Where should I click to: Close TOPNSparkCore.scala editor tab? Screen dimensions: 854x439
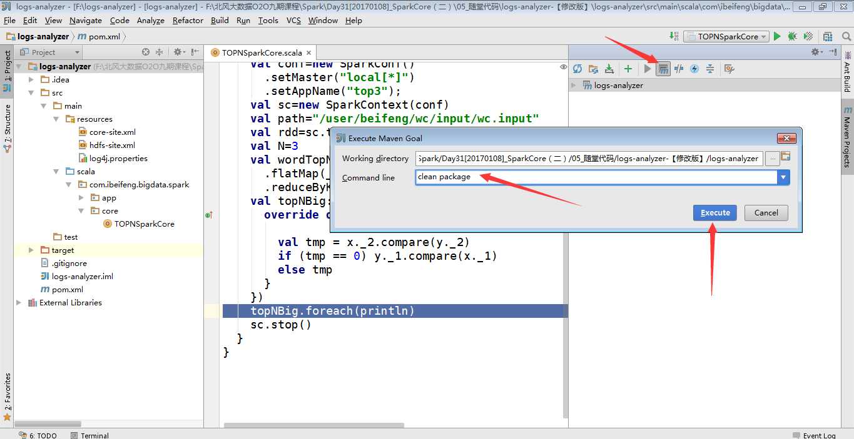pyautogui.click(x=309, y=53)
